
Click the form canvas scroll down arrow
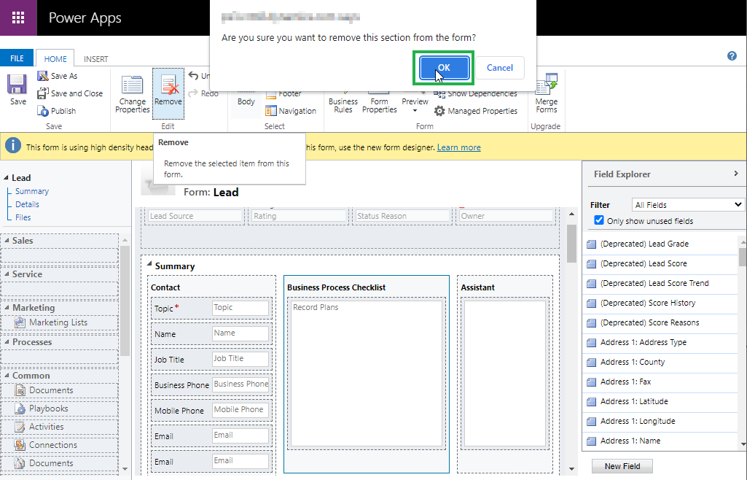click(571, 469)
